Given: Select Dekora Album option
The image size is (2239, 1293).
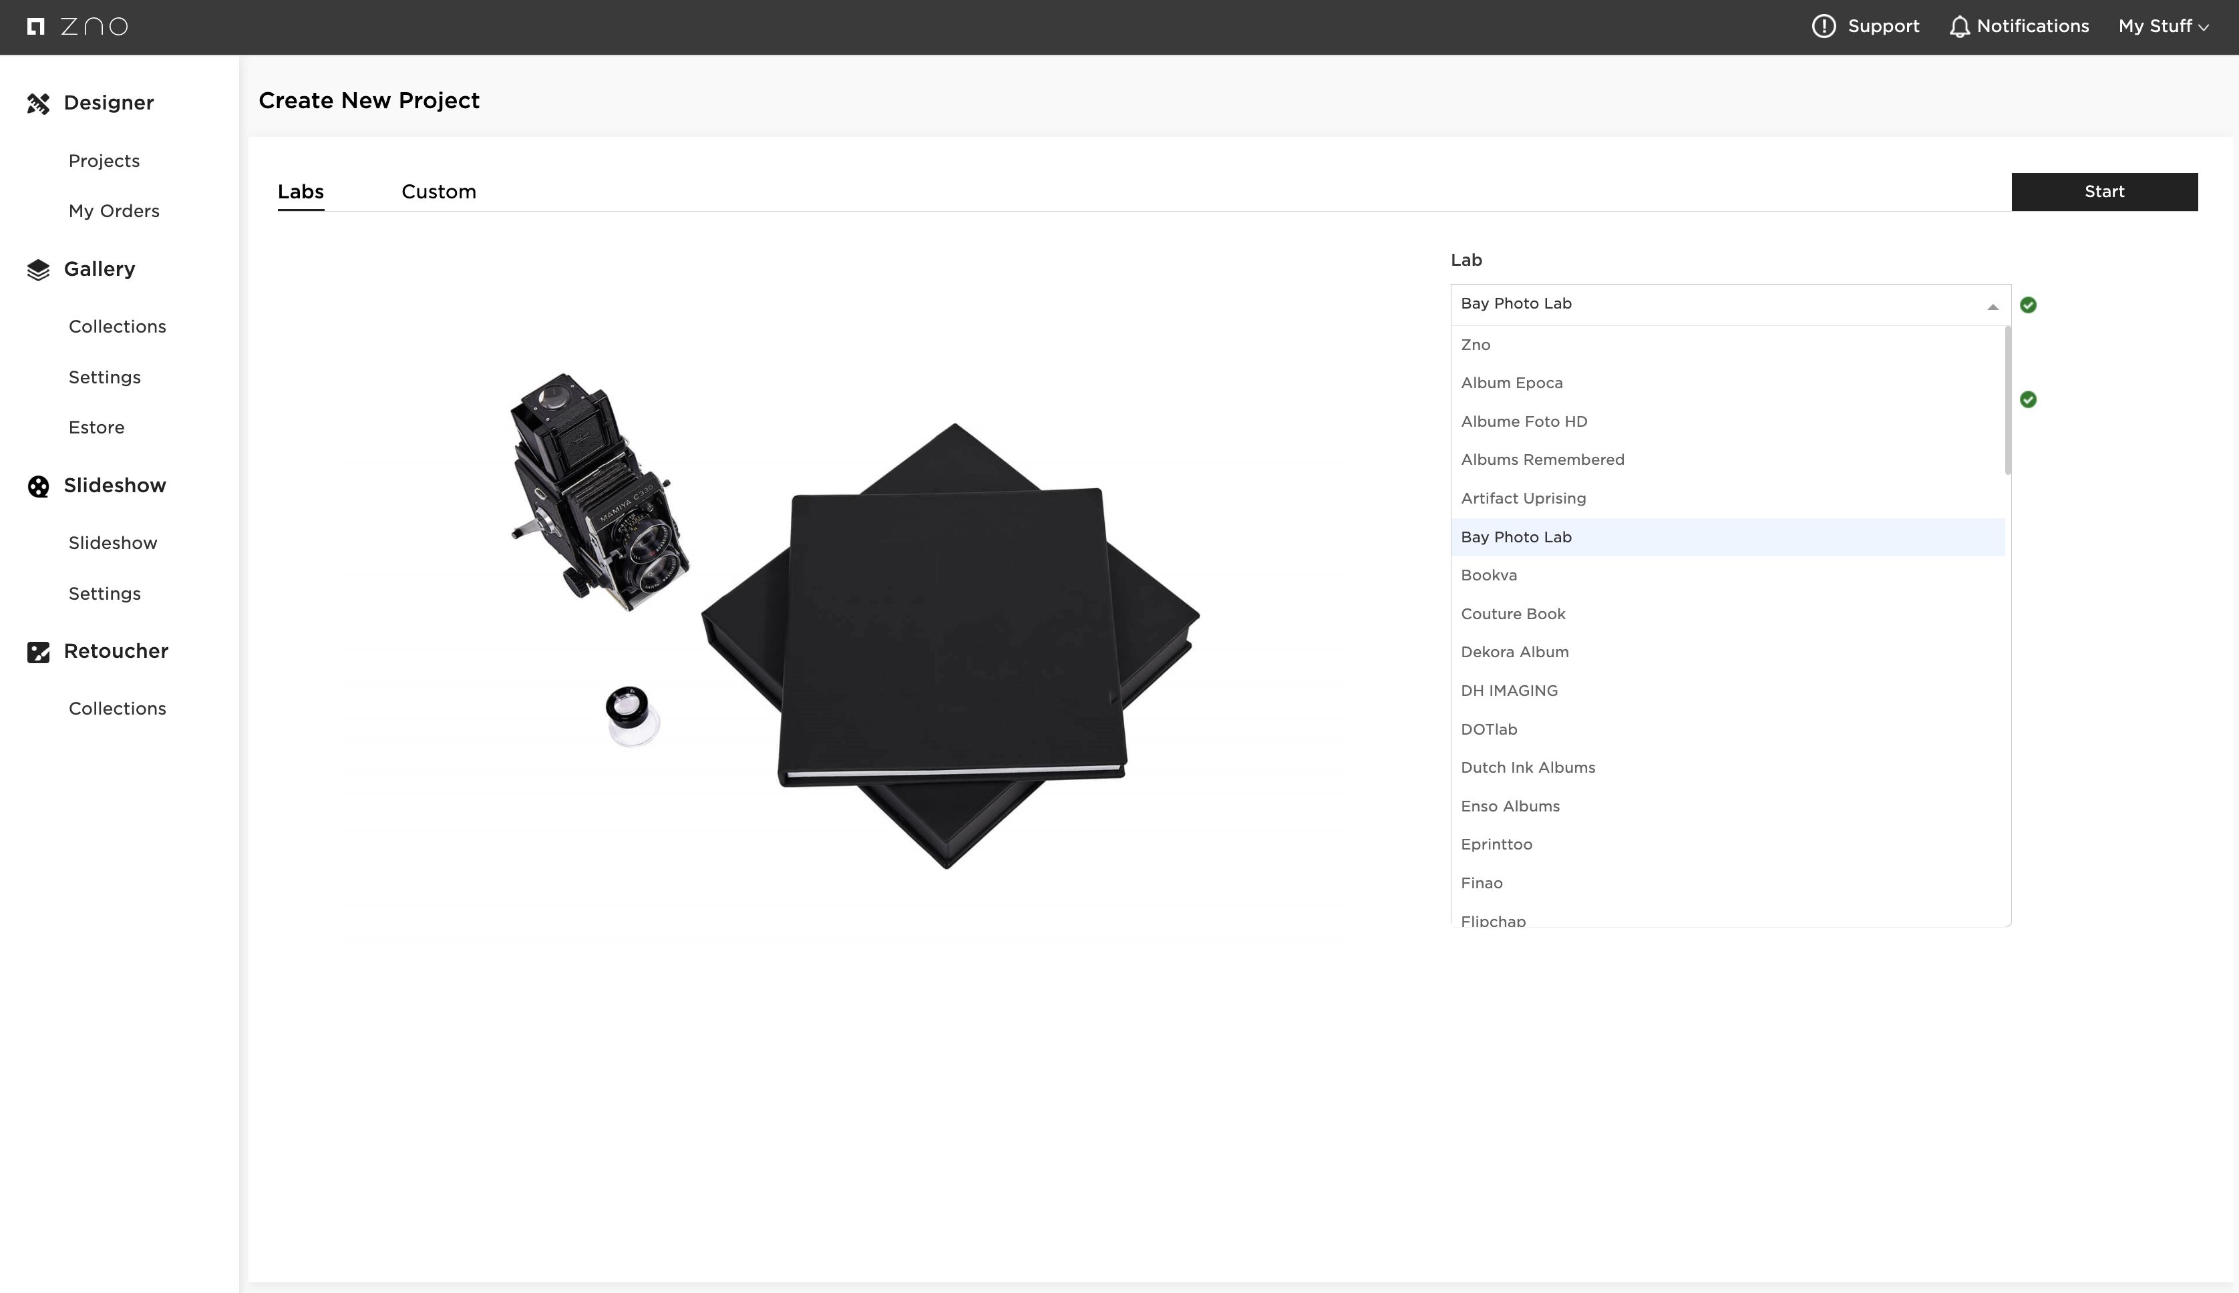Looking at the screenshot, I should pyautogui.click(x=1727, y=652).
